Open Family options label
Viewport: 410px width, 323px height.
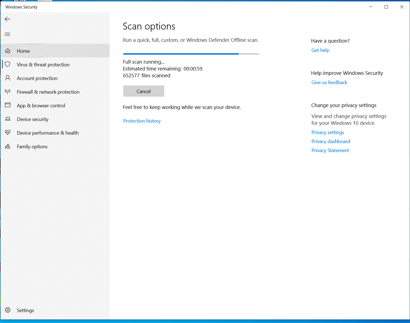[x=32, y=147]
